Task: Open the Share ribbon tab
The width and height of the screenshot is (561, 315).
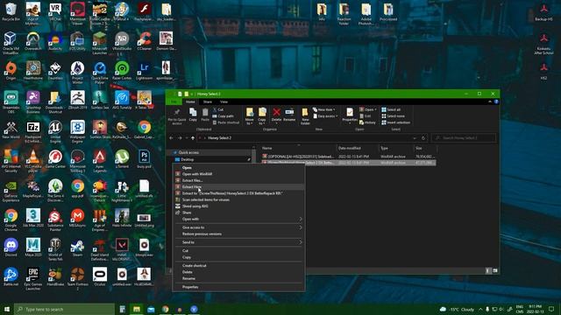Action: click(208, 101)
